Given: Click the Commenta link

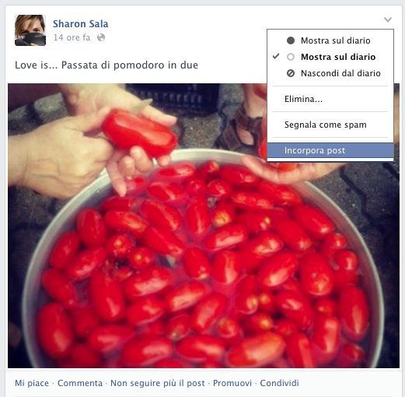Looking at the screenshot, I should [x=80, y=383].
